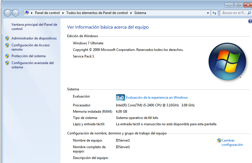Viewport: 252px width, 163px height.
Task: Click shield icon beside Configuración de Acceso remoto
Action: click(x=7, y=45)
